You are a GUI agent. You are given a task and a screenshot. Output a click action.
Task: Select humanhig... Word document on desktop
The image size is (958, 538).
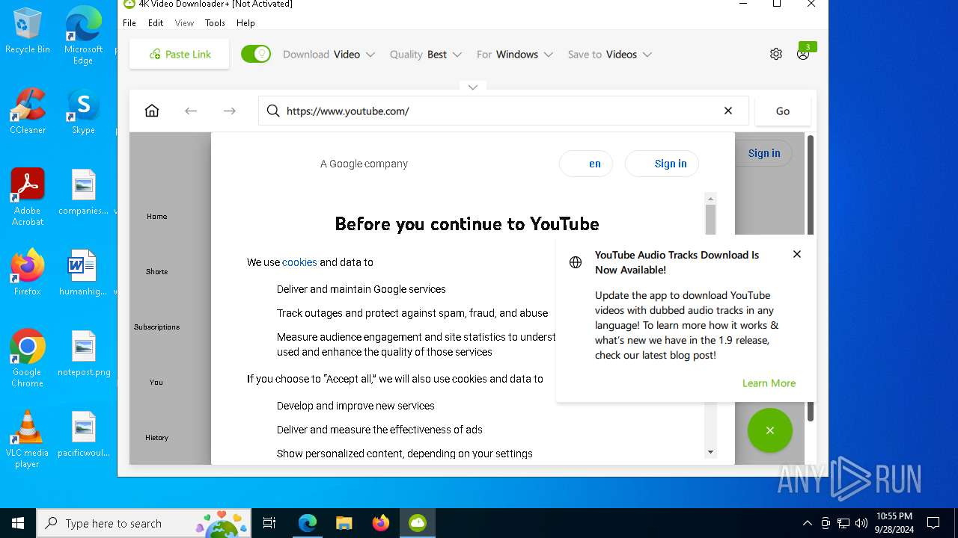(83, 273)
